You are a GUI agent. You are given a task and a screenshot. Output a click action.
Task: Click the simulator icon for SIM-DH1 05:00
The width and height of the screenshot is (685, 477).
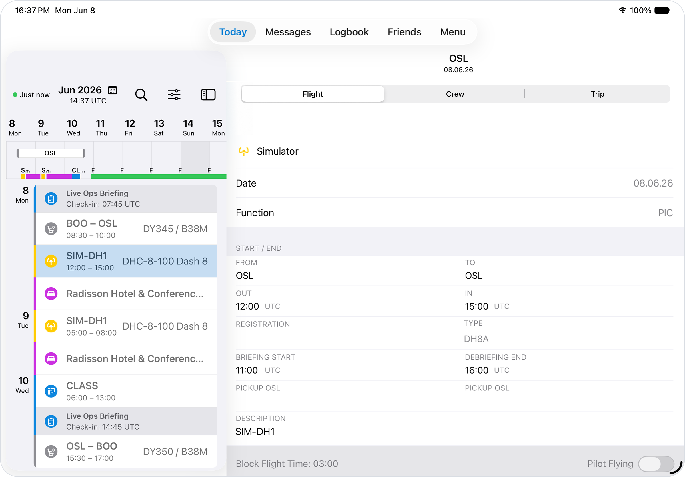51,326
